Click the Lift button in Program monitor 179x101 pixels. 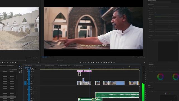point(102,63)
